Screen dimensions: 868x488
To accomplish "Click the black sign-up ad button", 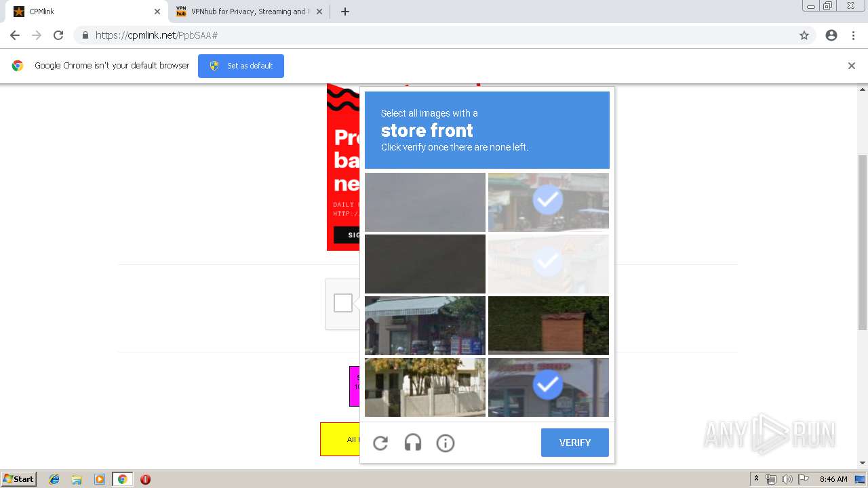I will coord(347,235).
